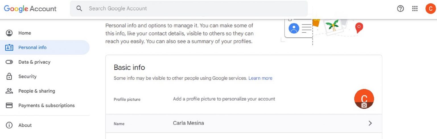The height and width of the screenshot is (139, 437).
Task: Click the Security padlock icon
Action: pos(9,76)
